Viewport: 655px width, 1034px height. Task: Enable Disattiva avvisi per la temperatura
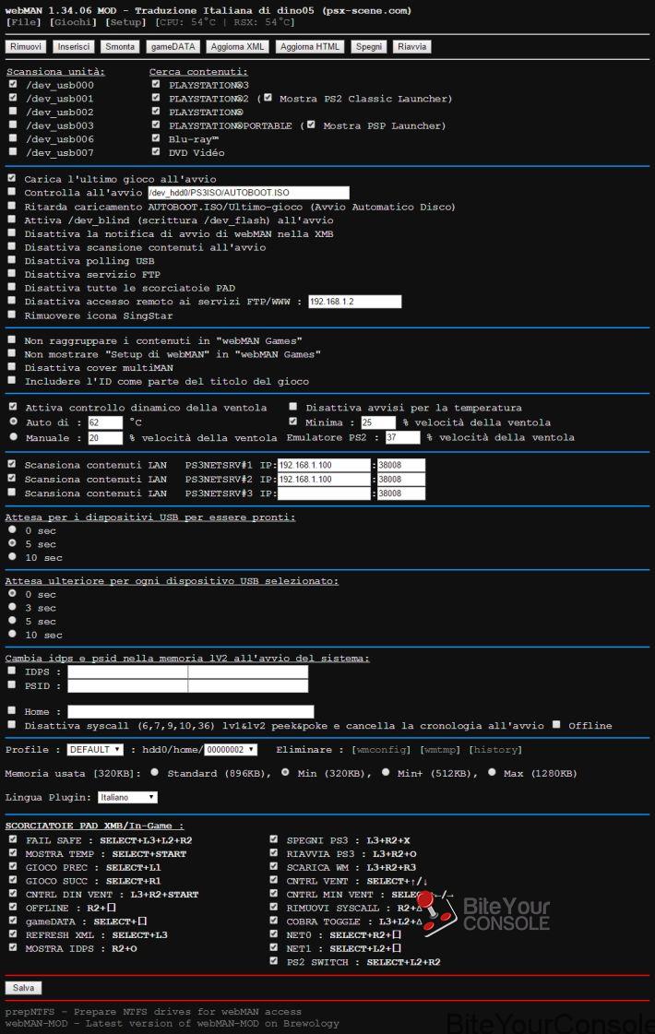292,406
